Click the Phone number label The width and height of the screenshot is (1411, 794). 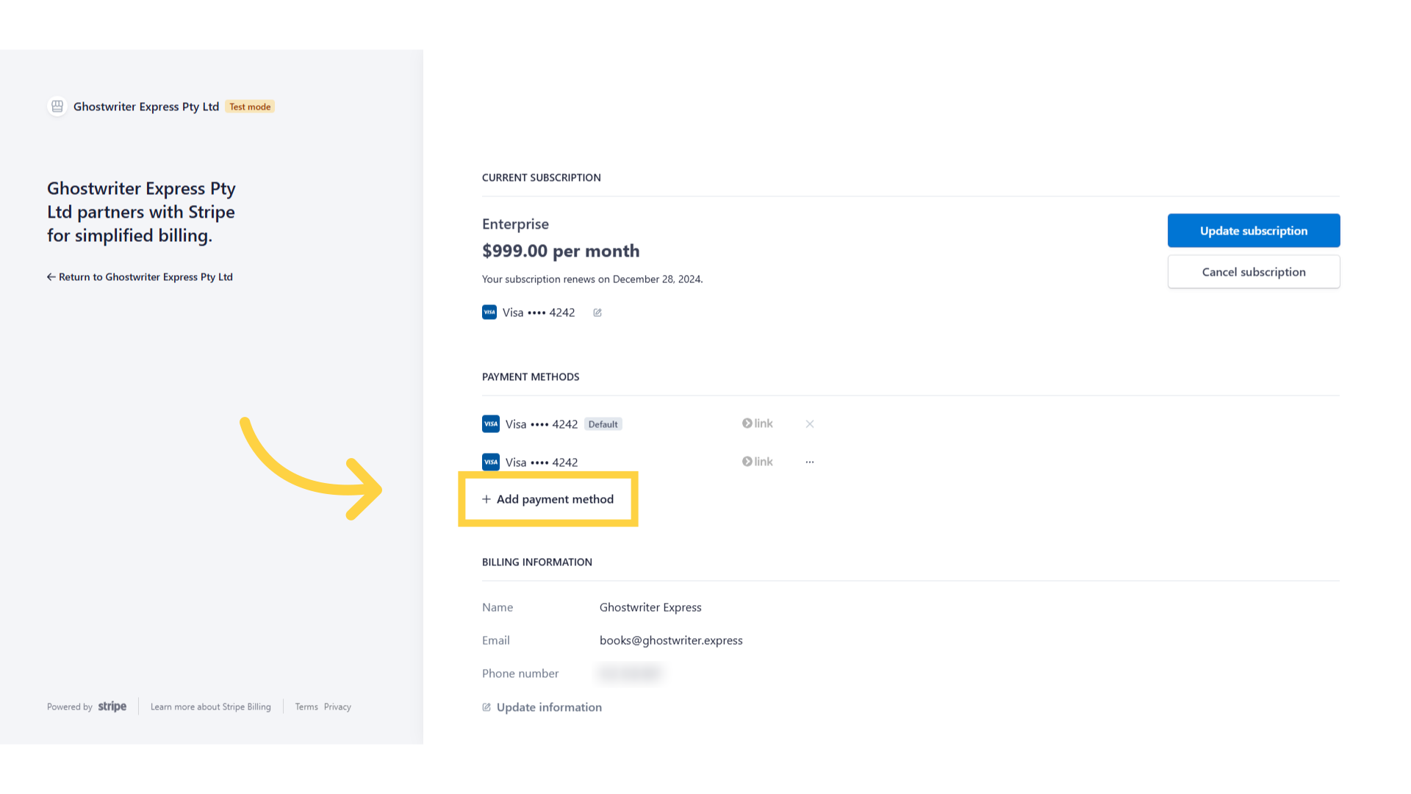click(x=520, y=673)
